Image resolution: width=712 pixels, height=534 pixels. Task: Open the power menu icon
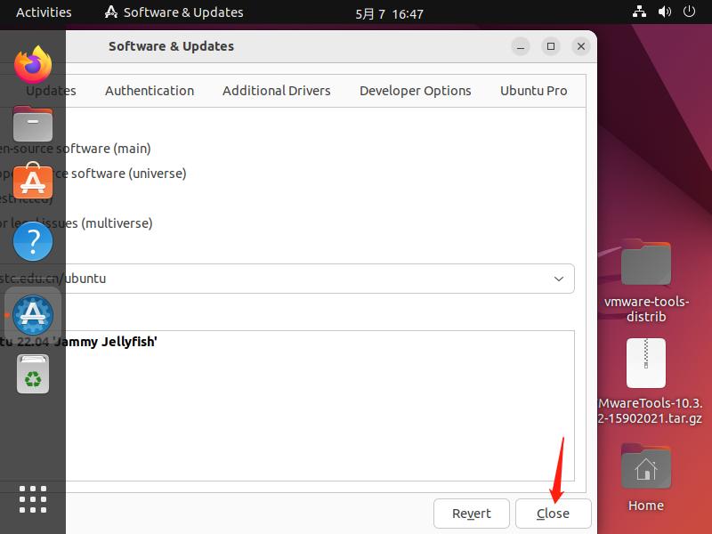pyautogui.click(x=689, y=12)
